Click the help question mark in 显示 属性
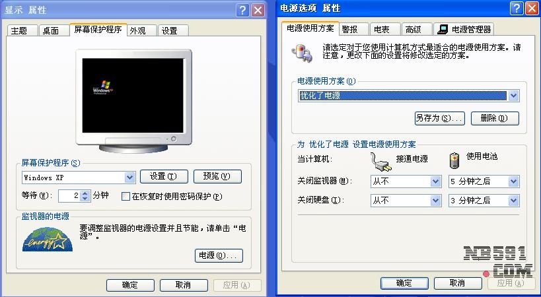This screenshot has height=297, width=541. 242,11
